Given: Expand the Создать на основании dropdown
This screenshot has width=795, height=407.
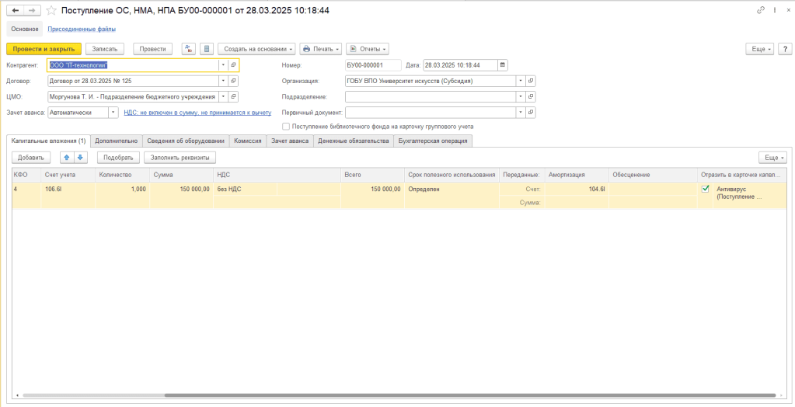Looking at the screenshot, I should pyautogui.click(x=256, y=48).
